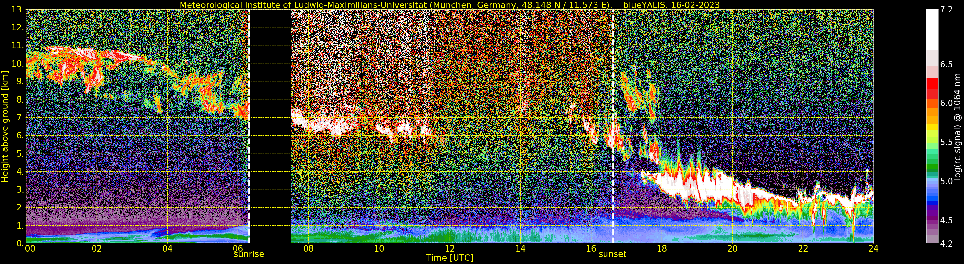Click the time axis tick label 12
Screen dimensions: 964x264
(x=450, y=248)
